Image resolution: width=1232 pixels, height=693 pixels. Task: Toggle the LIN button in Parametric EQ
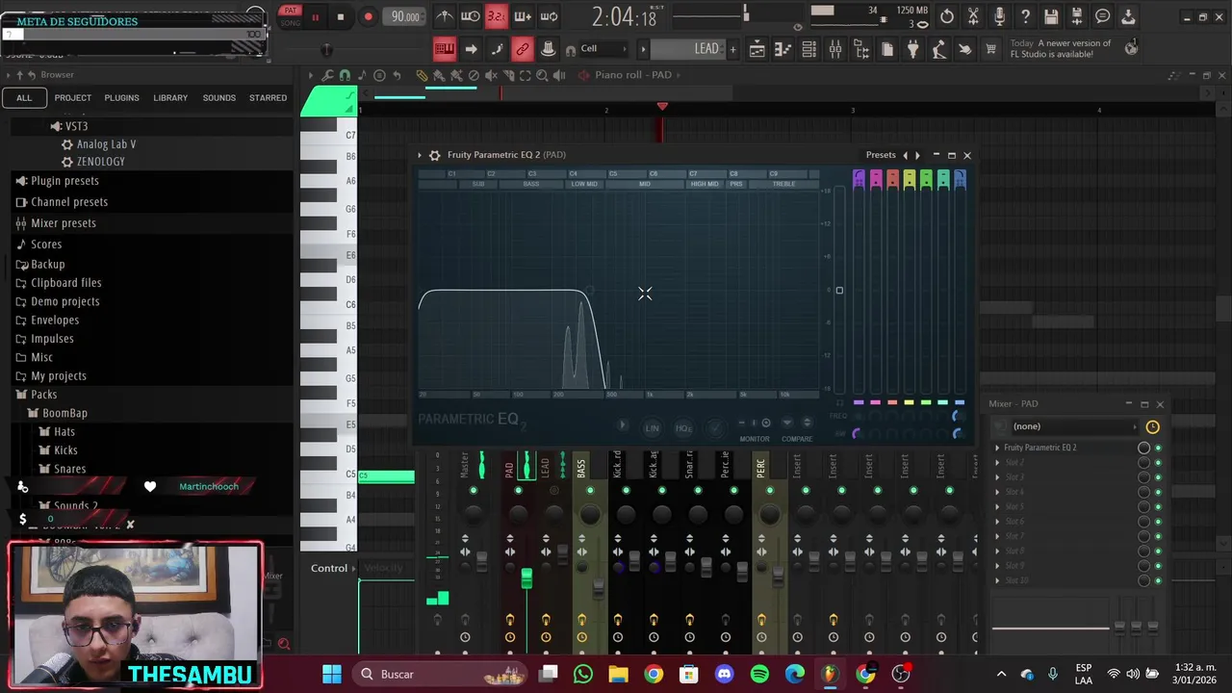pyautogui.click(x=652, y=427)
